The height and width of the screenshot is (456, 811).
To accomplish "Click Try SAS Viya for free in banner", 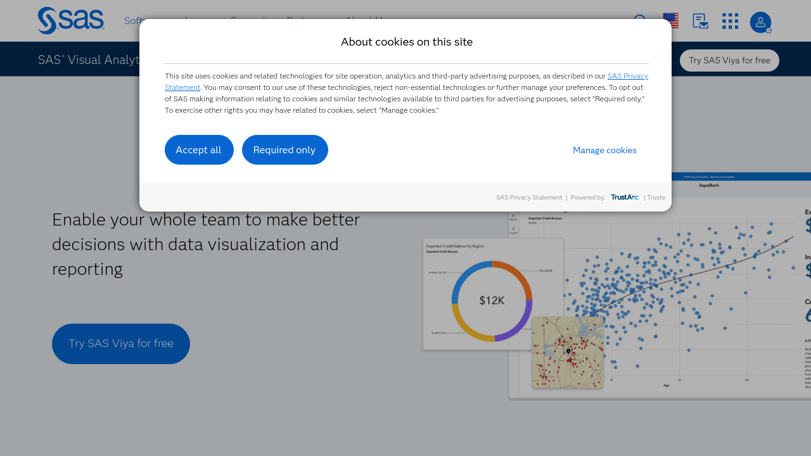I will (729, 60).
